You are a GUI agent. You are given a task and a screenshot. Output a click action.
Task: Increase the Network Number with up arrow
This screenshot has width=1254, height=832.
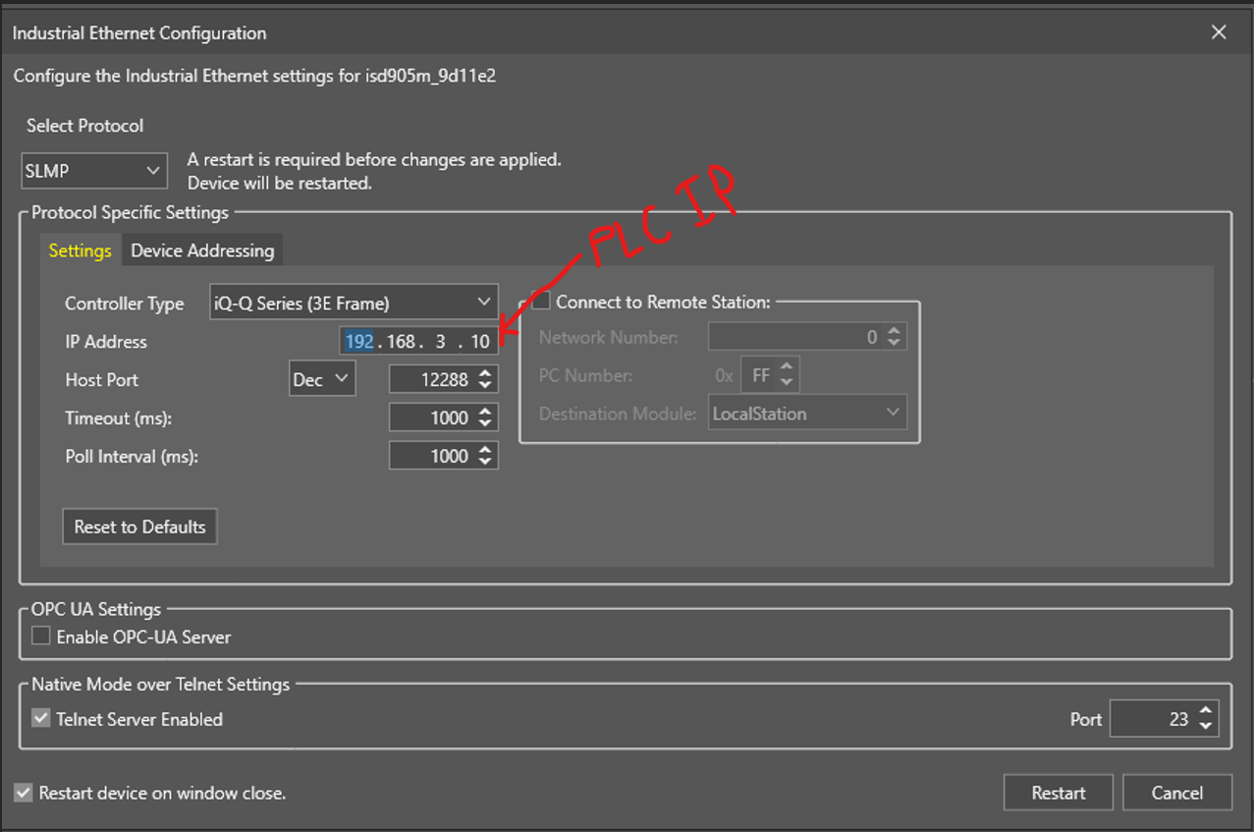pyautogui.click(x=894, y=331)
